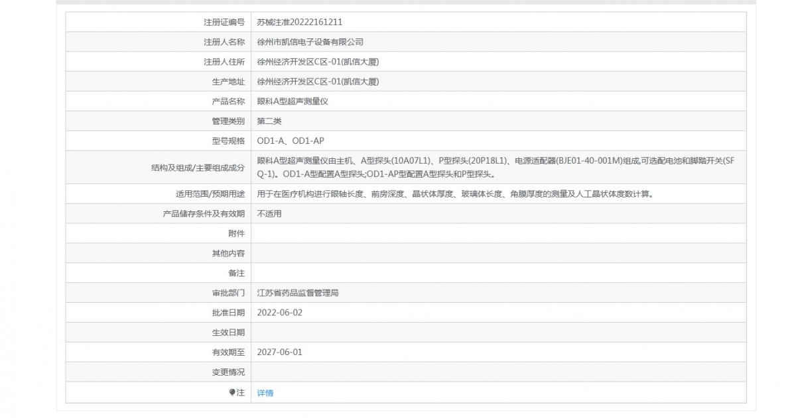Click the 附件 label

236,234
